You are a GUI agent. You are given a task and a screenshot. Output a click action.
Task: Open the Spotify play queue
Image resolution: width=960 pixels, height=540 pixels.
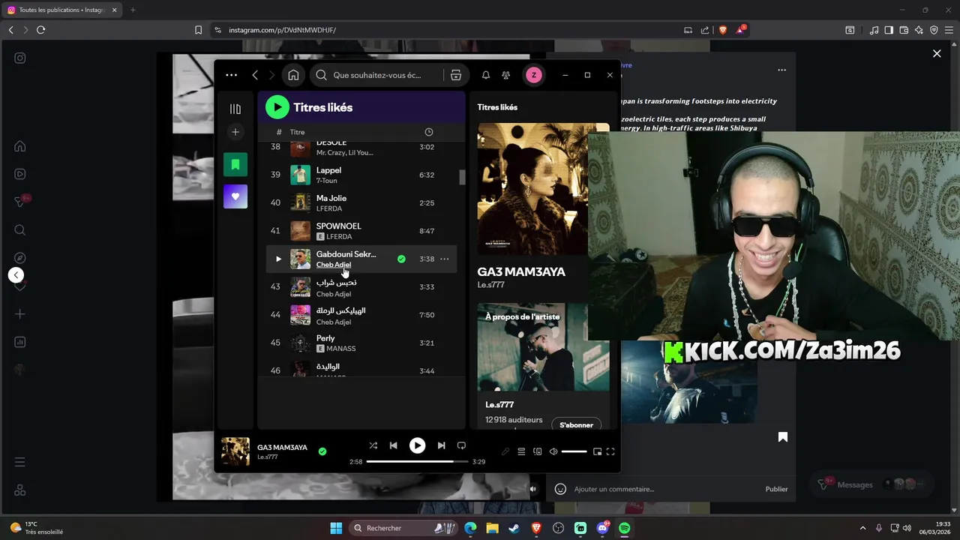pos(521,451)
